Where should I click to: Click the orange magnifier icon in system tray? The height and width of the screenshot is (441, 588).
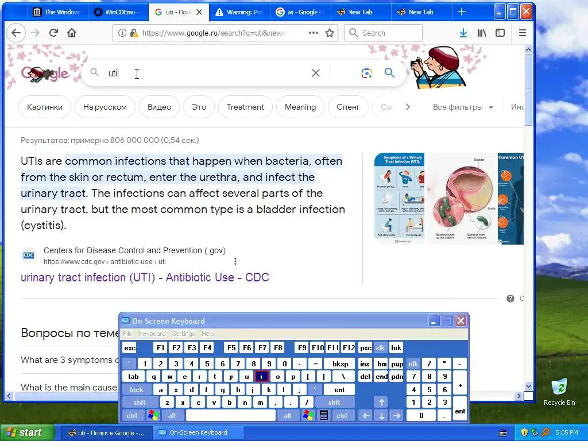click(x=546, y=432)
